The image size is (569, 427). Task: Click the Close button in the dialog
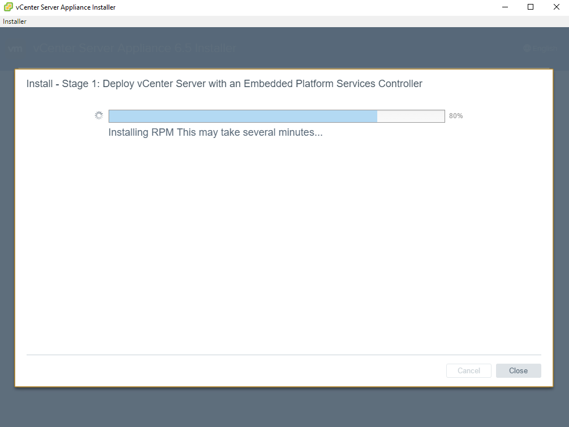click(x=518, y=370)
